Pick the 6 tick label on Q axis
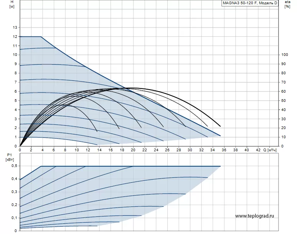Screen dimensions: 297x234 coord(54,150)
